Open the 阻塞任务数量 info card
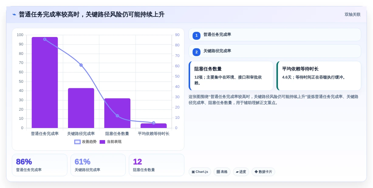 231,76
